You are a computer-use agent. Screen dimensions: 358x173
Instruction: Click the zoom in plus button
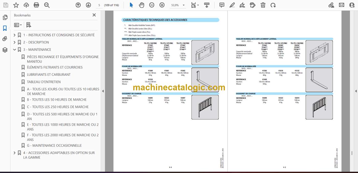pos(162,5)
